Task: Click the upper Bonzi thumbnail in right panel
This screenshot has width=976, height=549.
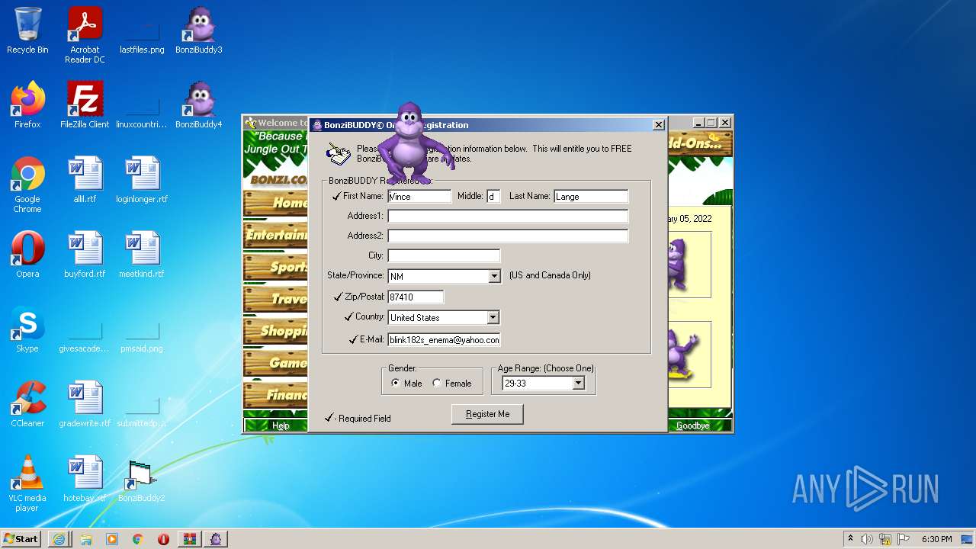Action: pos(689,265)
